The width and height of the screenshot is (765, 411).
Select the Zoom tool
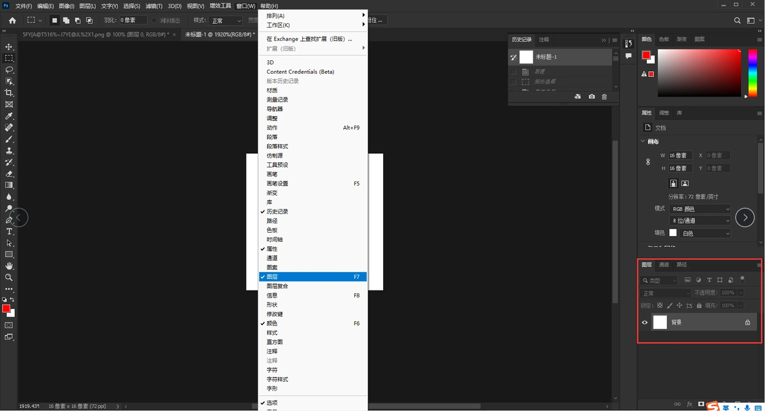click(x=9, y=278)
